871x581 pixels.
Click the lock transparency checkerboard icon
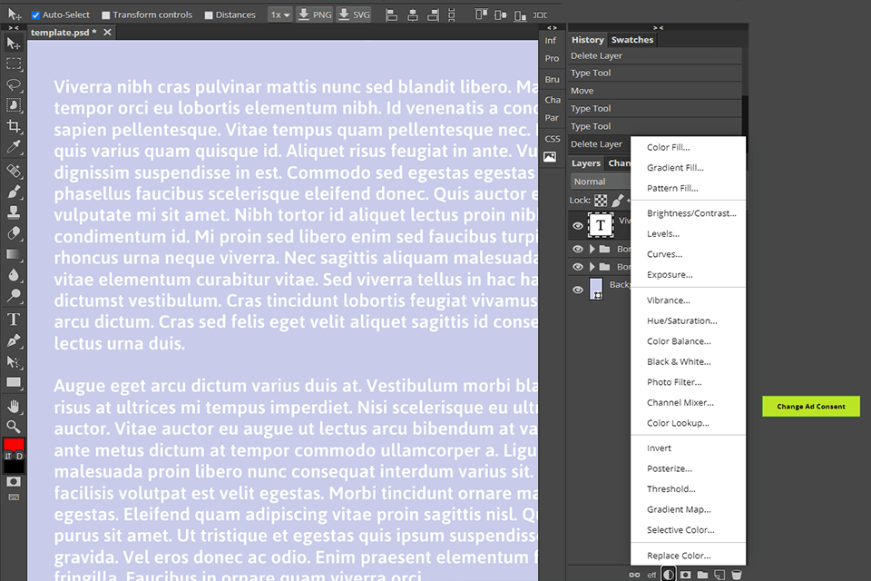tap(600, 200)
